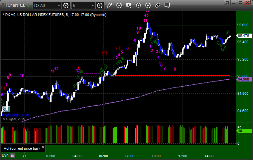
Task: Click the 08:00 time axis label
Action: point(130,156)
